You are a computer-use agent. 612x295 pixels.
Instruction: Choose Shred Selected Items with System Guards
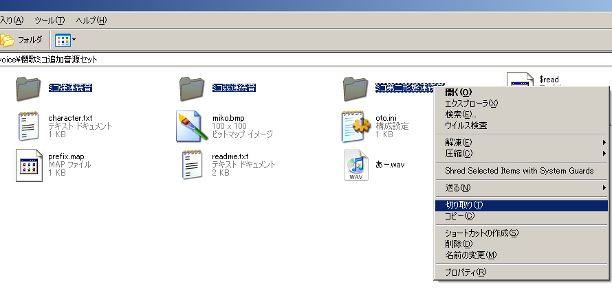coord(521,171)
